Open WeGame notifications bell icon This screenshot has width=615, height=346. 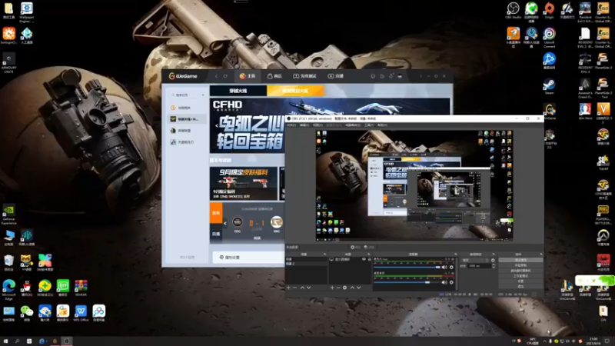click(391, 76)
